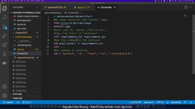
Task: Change end of line sequence LF
Action: [168, 102]
